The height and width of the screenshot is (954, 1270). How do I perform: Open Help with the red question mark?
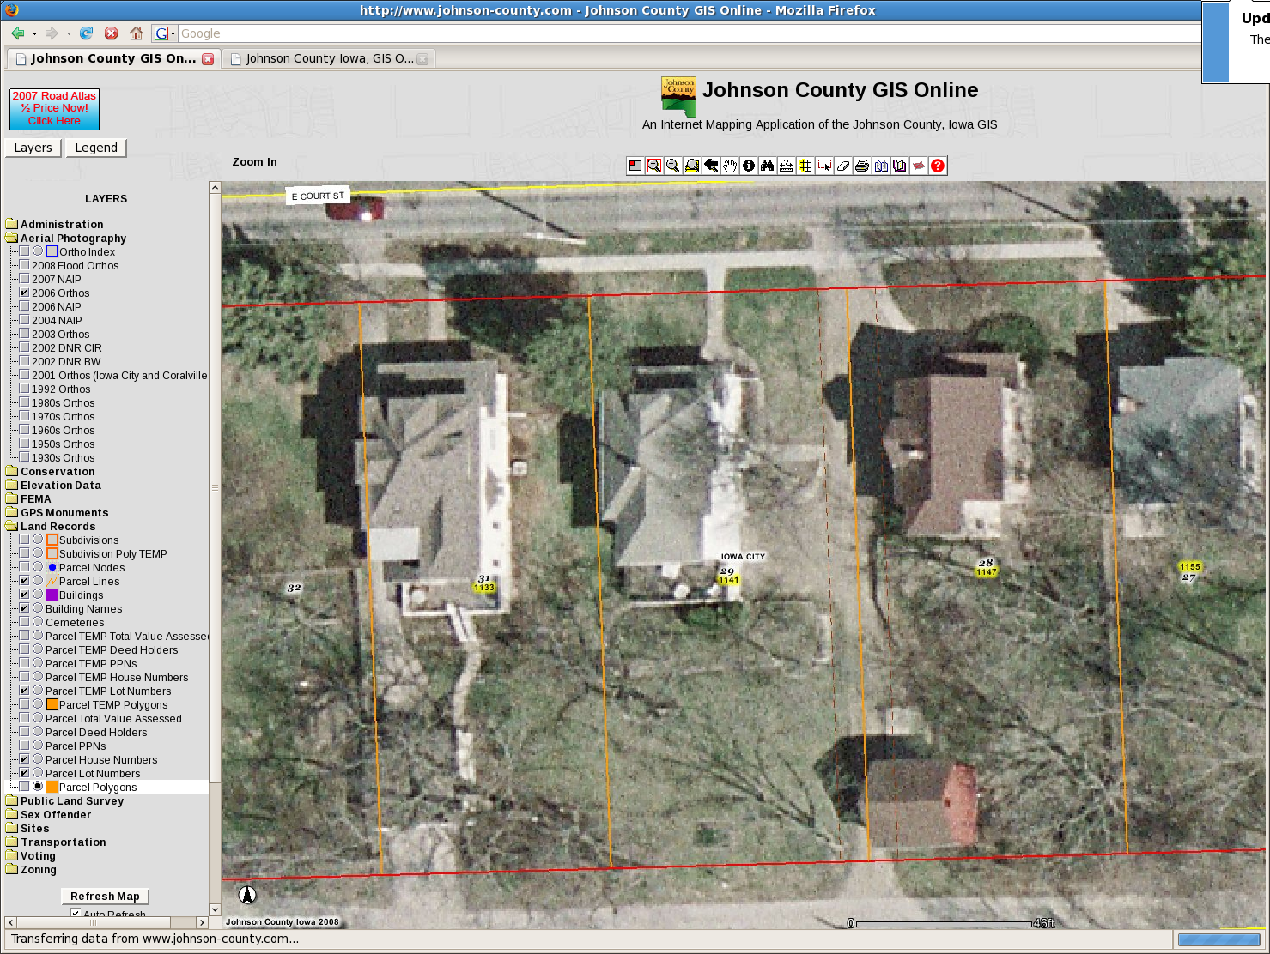[x=938, y=166]
